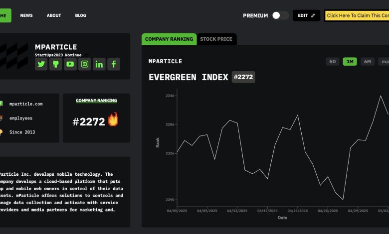
Task: Click the 04/29/2025 date axis label
Action: click(358, 211)
